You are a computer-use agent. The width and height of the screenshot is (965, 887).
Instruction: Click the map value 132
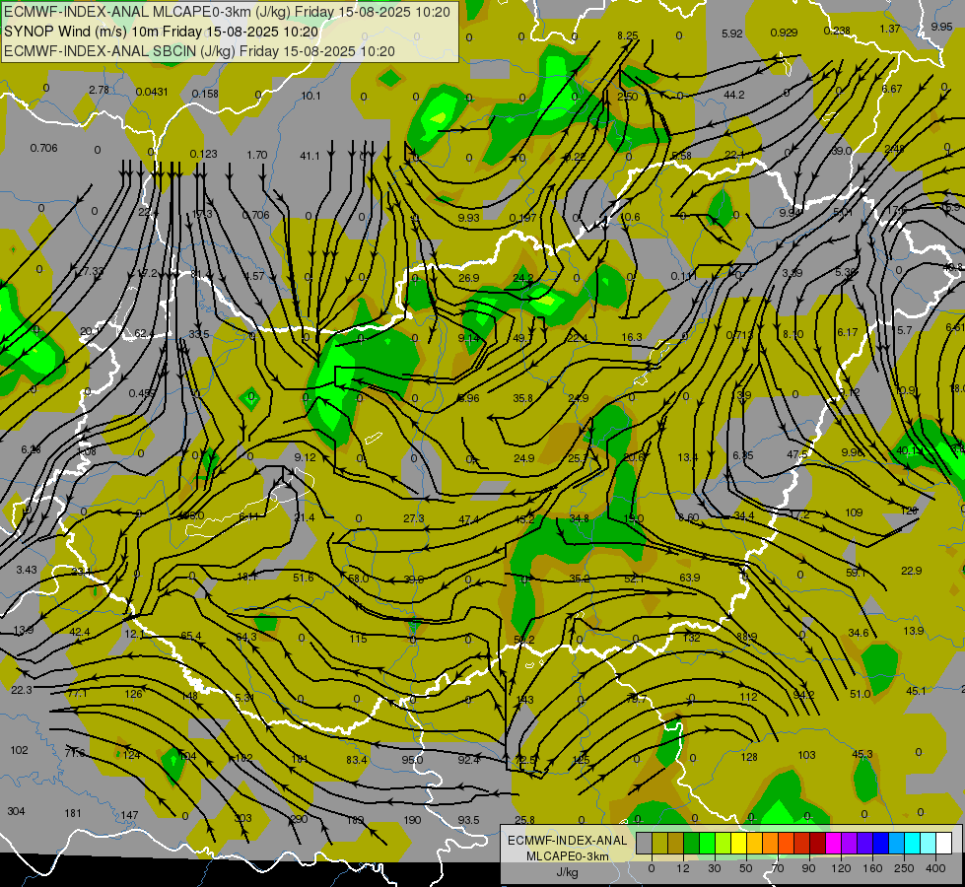(691, 638)
